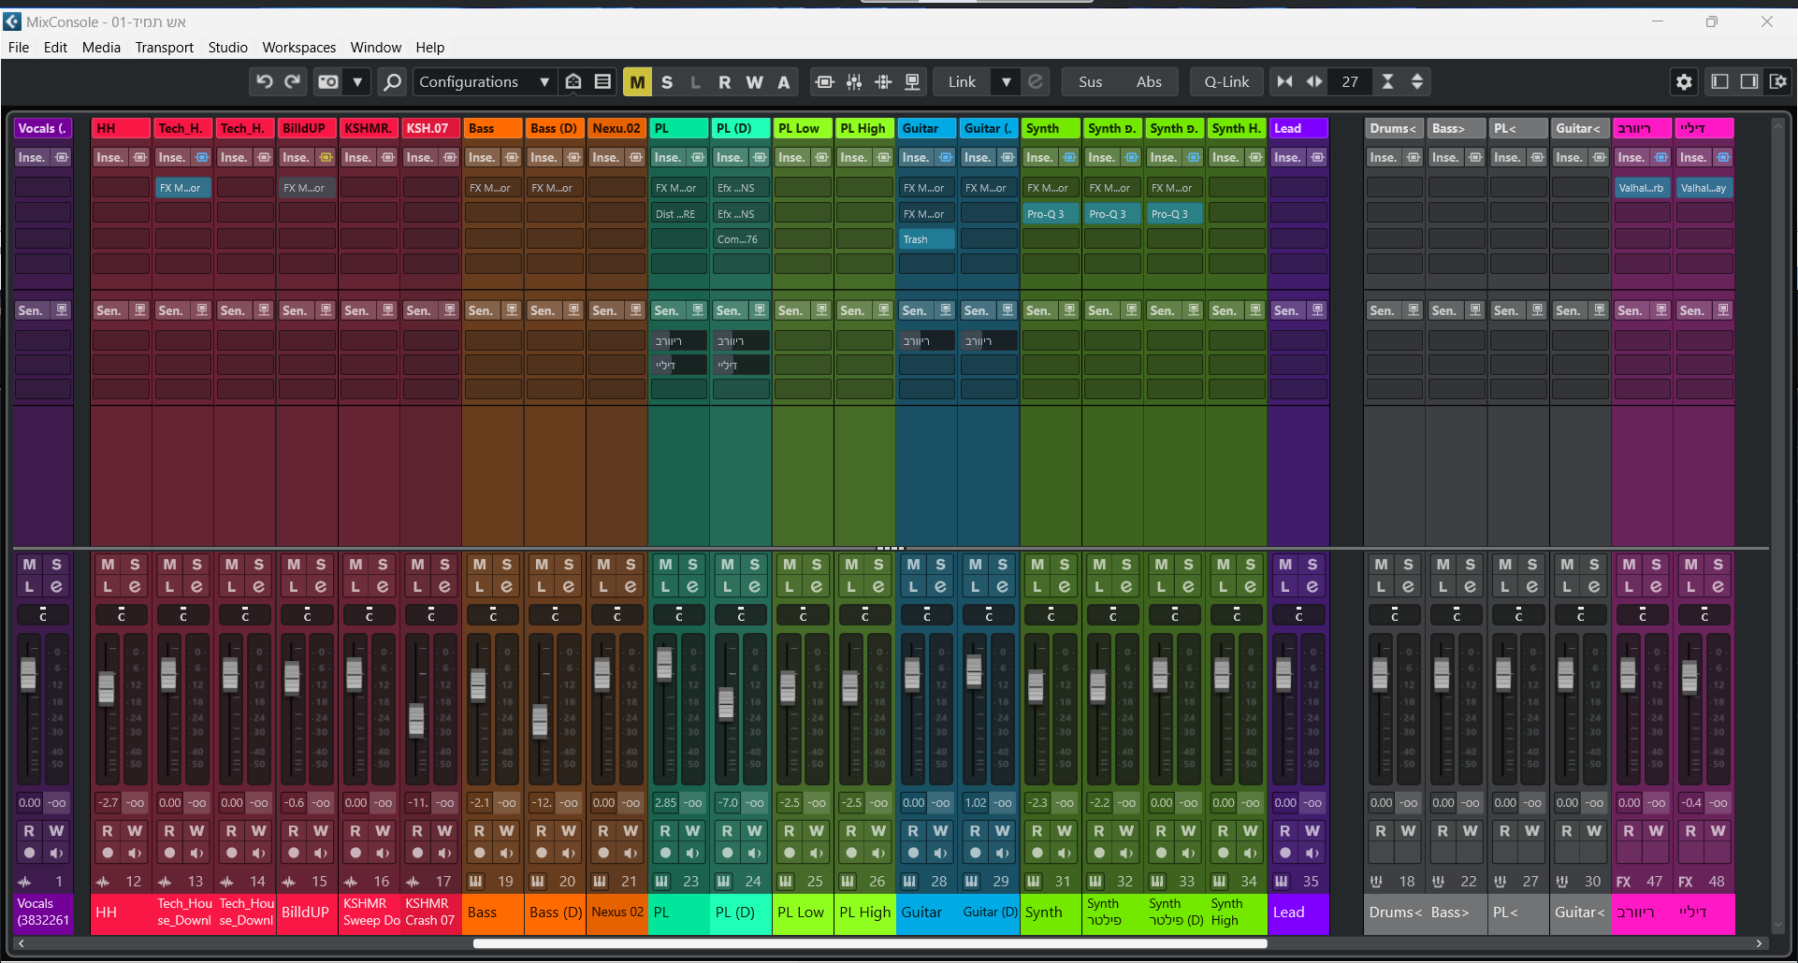Click the Trash insert slot on Guitar
The image size is (1798, 963).
(x=926, y=239)
